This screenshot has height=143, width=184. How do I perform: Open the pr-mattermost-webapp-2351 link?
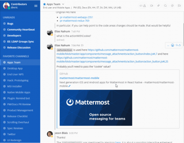click(x=76, y=17)
